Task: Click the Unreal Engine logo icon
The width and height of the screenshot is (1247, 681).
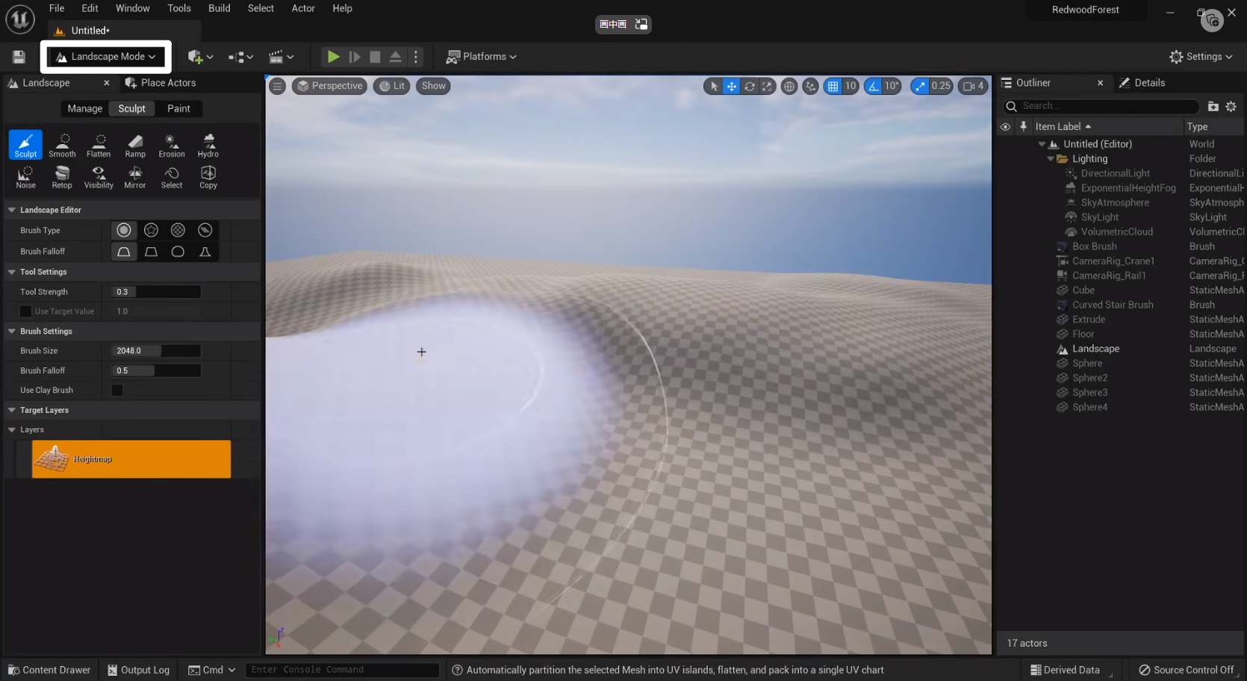Action: click(x=20, y=19)
